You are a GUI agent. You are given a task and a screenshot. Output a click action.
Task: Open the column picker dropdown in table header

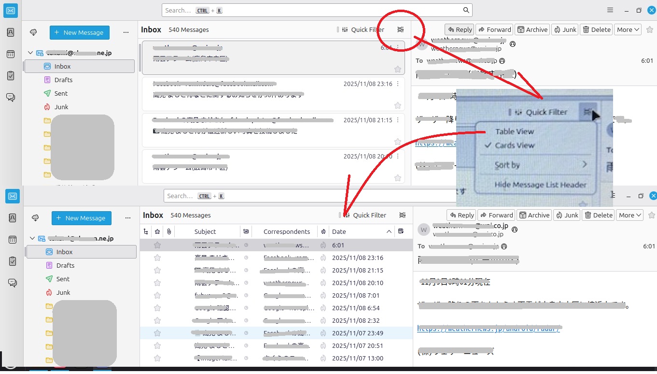pyautogui.click(x=401, y=232)
